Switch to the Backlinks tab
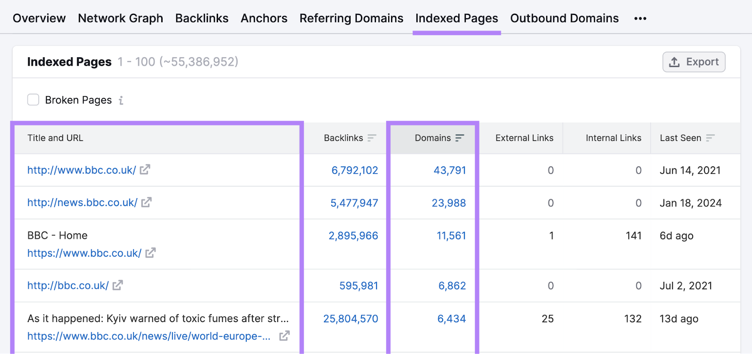 point(202,18)
